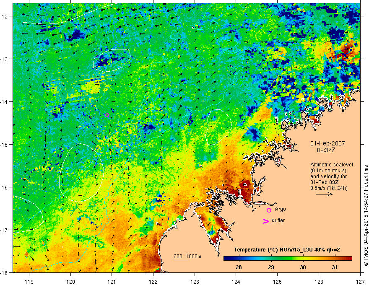The height and width of the screenshot is (285, 369).
Task: Click the '01-Feb-2007' date label
Action: click(327, 143)
